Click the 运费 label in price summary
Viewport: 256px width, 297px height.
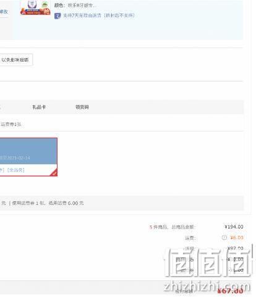pos(190,238)
